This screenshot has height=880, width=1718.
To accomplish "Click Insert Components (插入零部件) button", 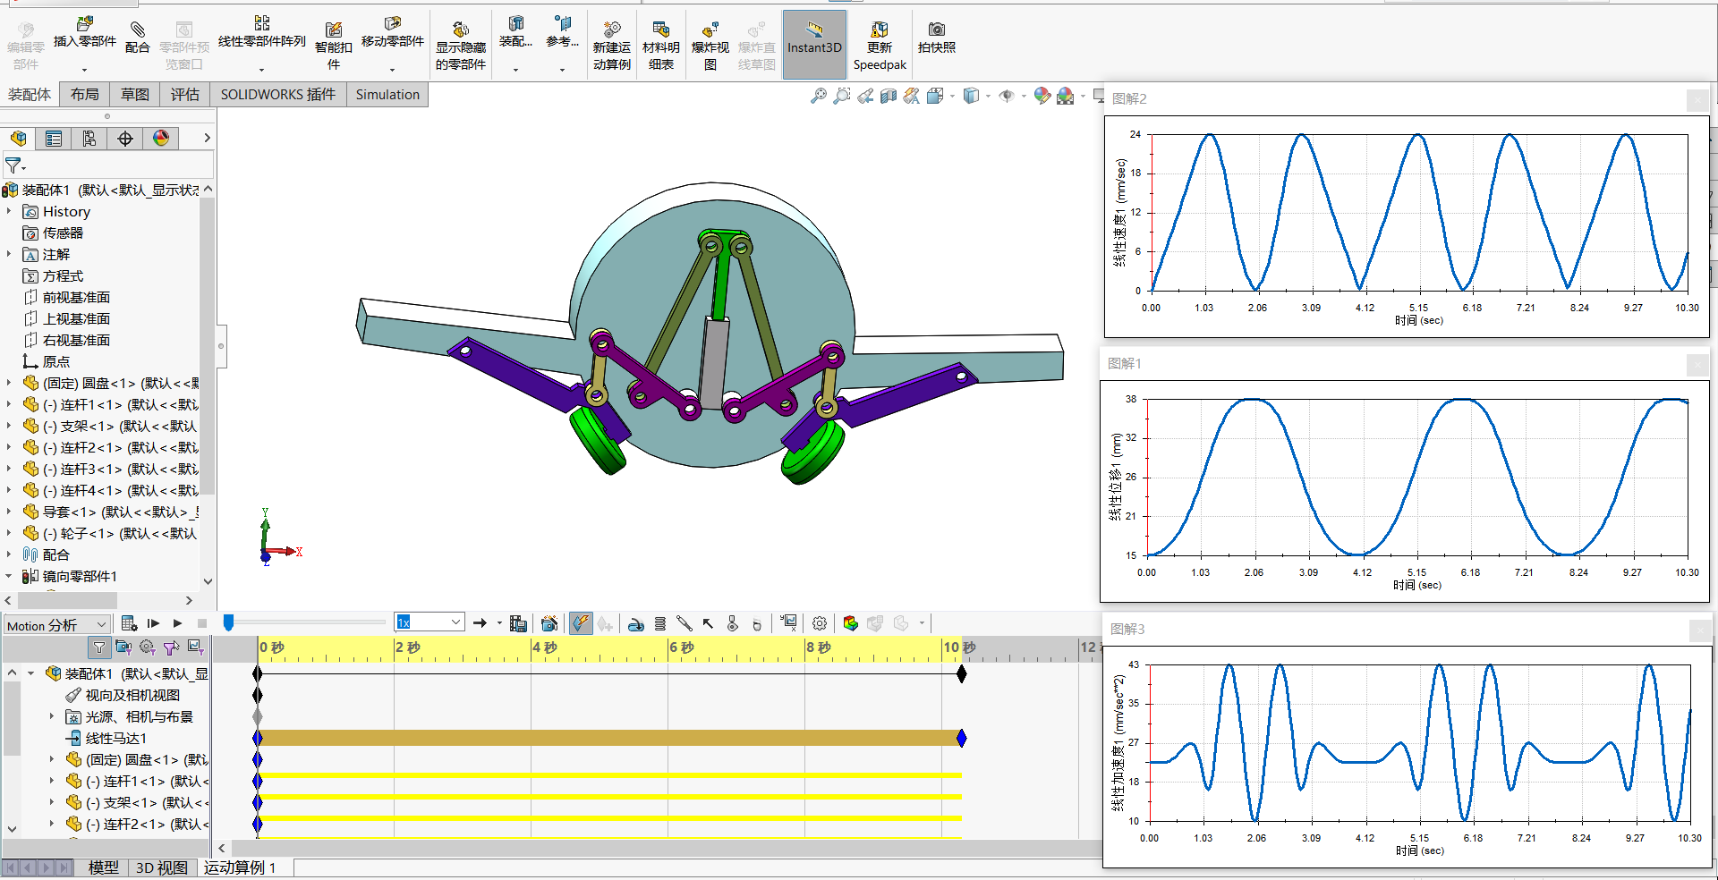I will (x=85, y=33).
